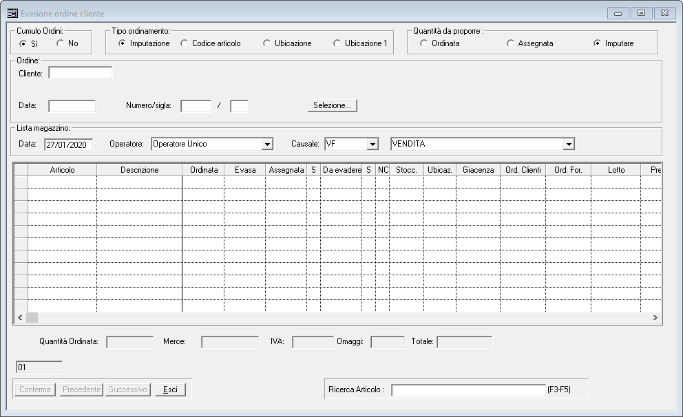Click the Giacenza column header
This screenshot has width=683, height=417.
click(x=479, y=170)
